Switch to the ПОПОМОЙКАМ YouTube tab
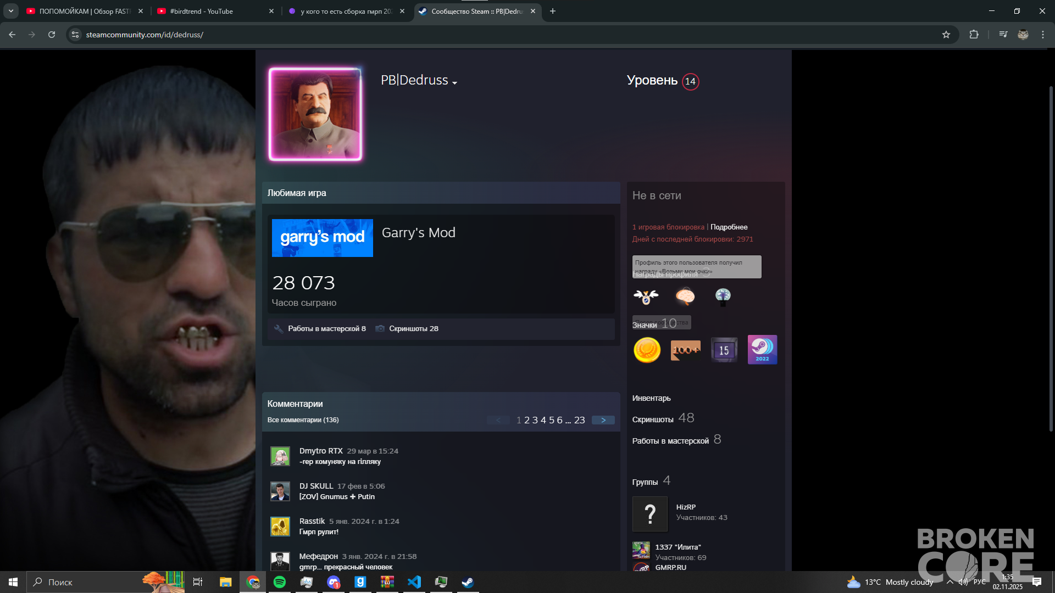This screenshot has height=593, width=1055. (85, 11)
